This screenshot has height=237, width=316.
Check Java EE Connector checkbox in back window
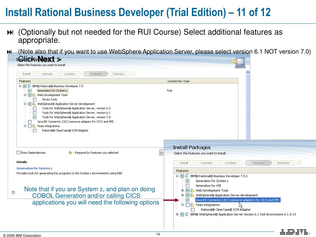point(30,122)
